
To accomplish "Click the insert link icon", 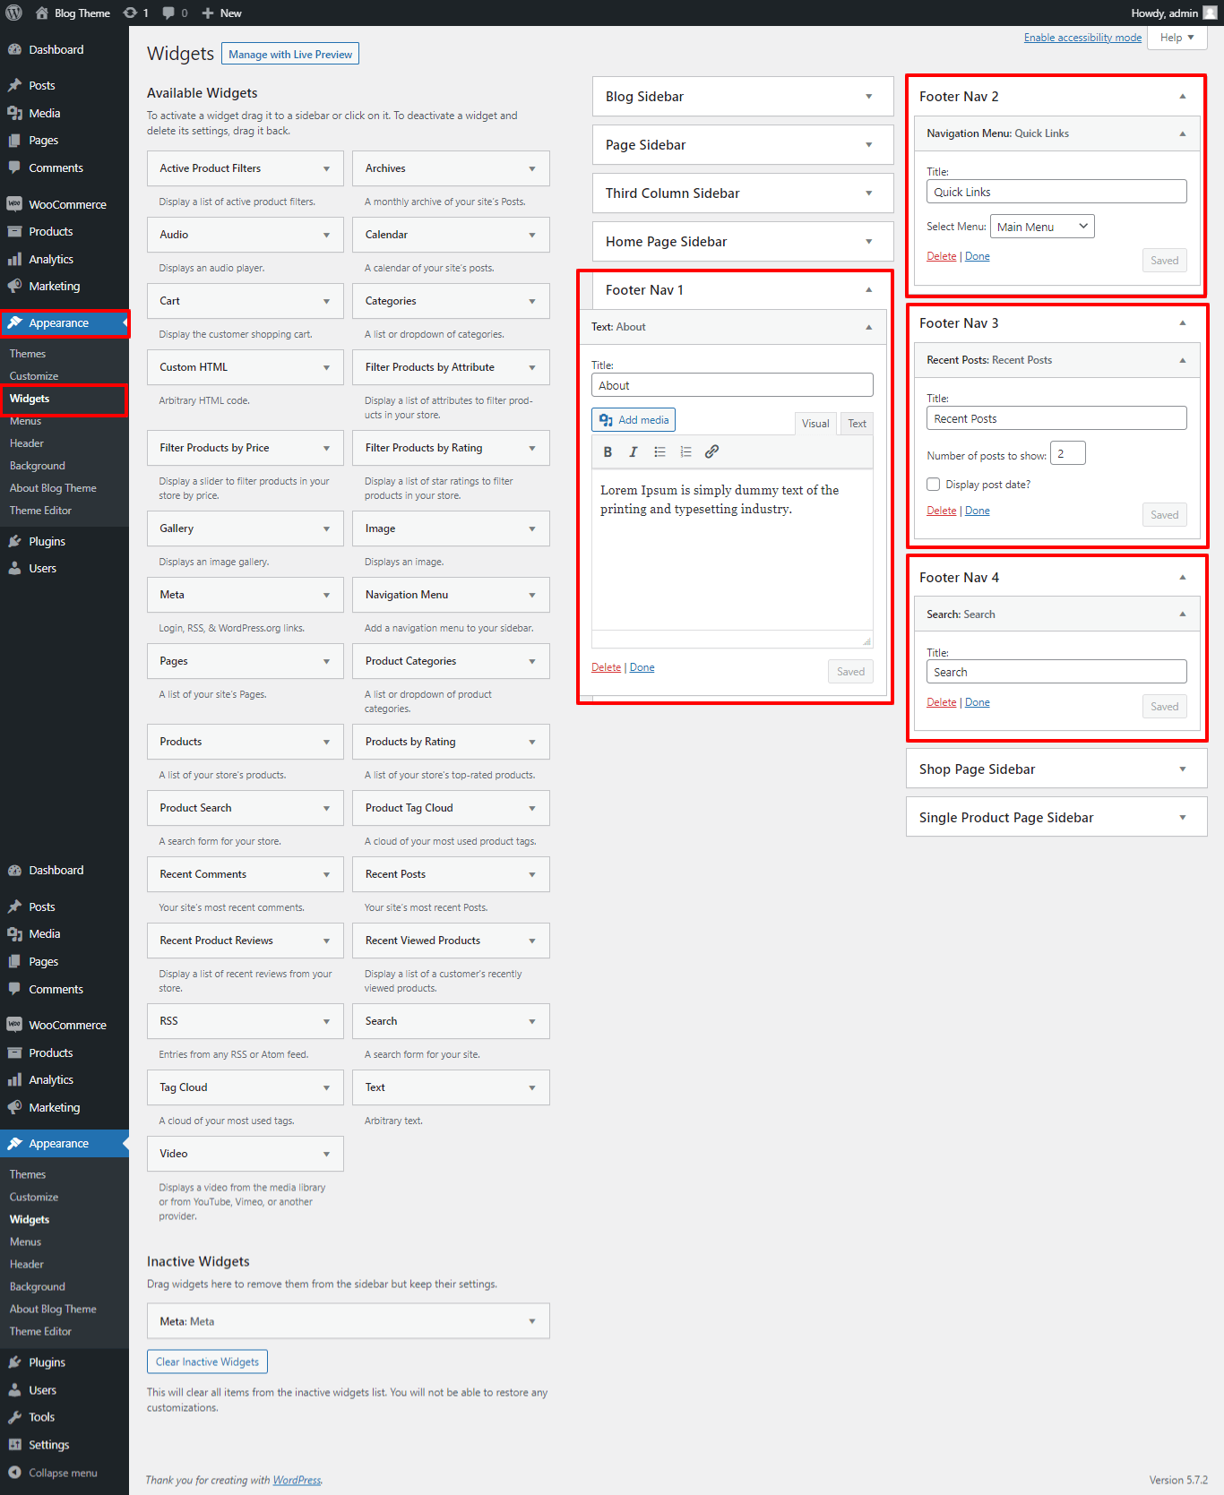I will pos(711,452).
